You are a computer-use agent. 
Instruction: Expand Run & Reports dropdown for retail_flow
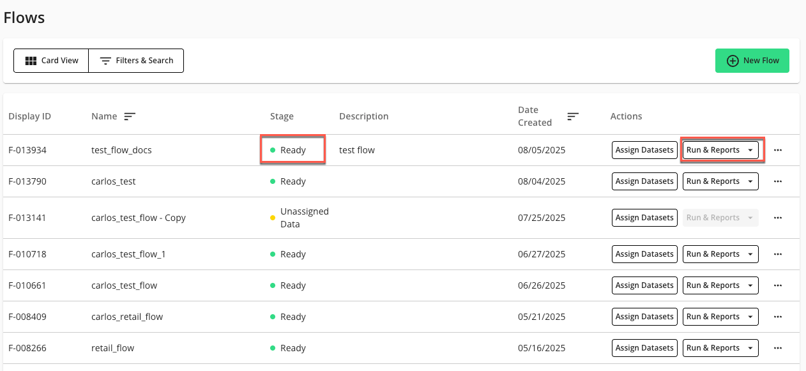click(x=720, y=348)
